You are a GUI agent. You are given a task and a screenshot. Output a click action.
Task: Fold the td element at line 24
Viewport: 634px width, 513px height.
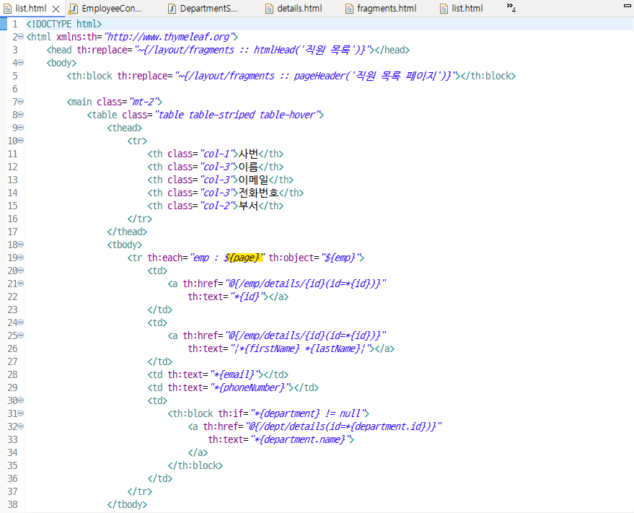[x=21, y=323]
